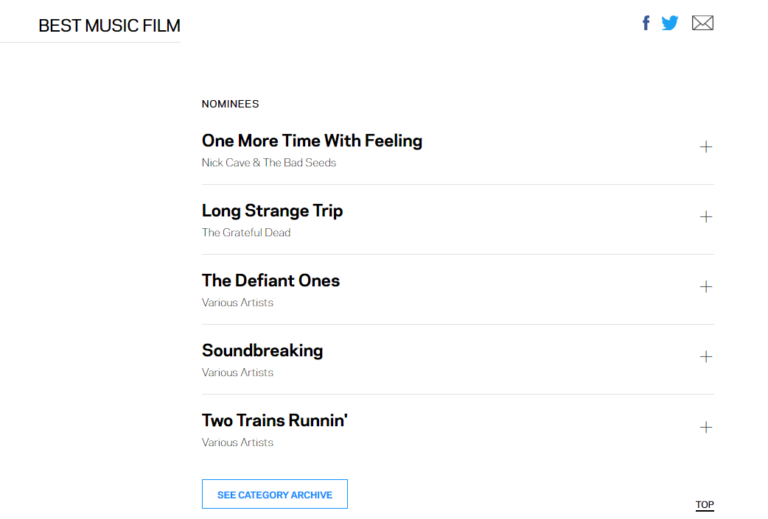768x519 pixels.
Task: Select the Soundbreaking nominee title
Action: point(262,350)
